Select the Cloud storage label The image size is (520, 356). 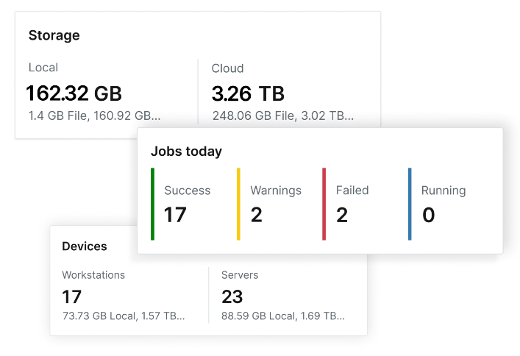(227, 68)
